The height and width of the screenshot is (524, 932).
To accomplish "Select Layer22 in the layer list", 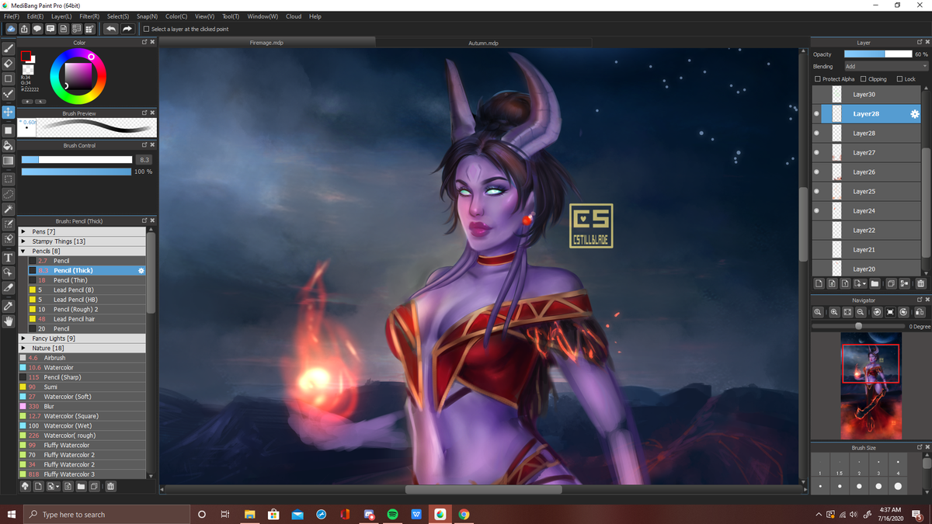I will pos(866,231).
